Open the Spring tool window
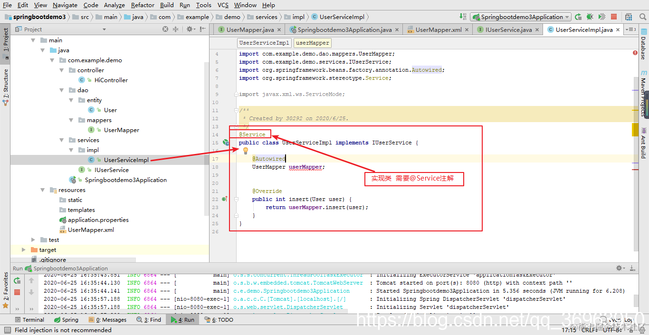 click(66, 320)
